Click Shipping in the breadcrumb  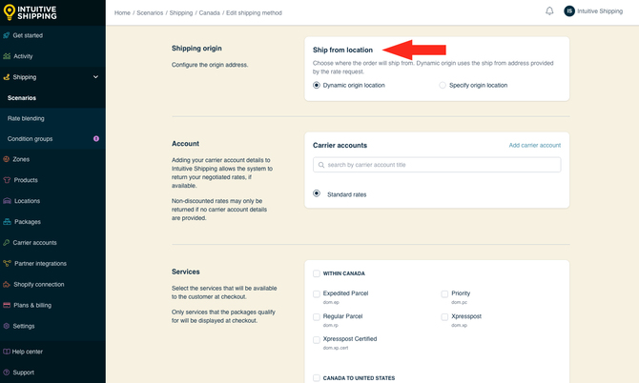[181, 13]
